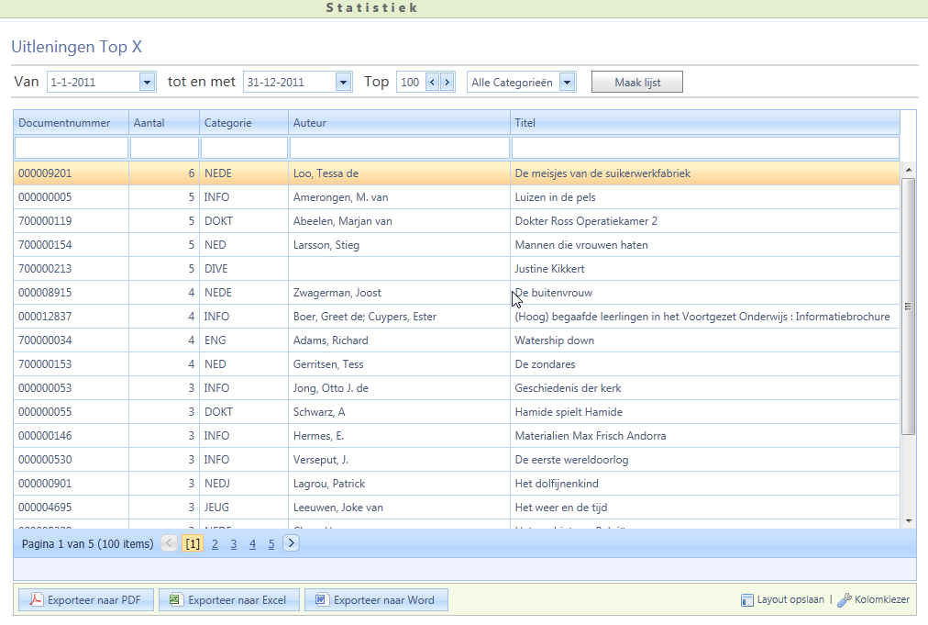
Task: Sort by Categorie column header
Action: click(x=244, y=123)
